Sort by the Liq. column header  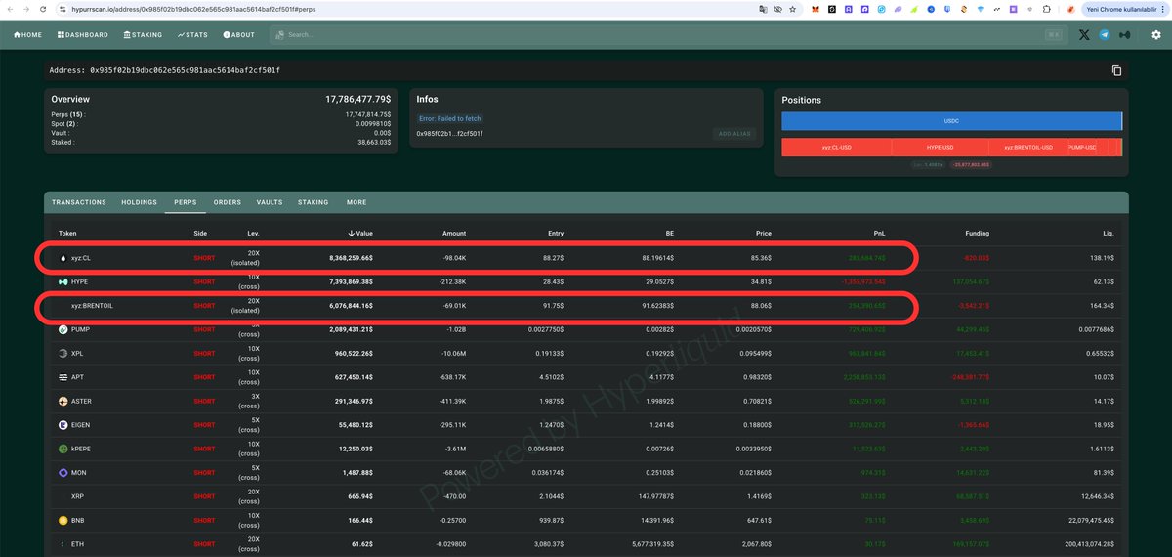point(1109,233)
